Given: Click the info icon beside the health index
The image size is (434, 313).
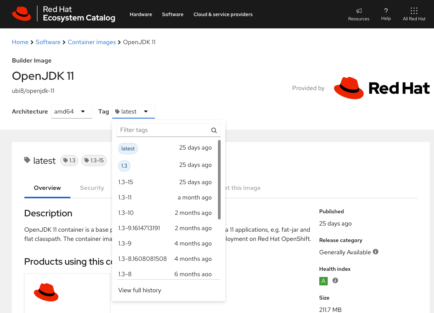Looking at the screenshot, I should click(x=335, y=280).
